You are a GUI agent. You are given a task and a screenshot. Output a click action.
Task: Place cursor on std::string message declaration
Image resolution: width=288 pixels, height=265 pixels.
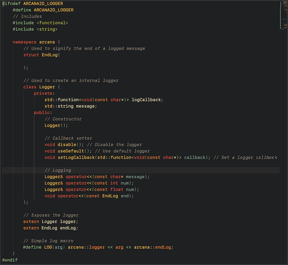click(71, 106)
